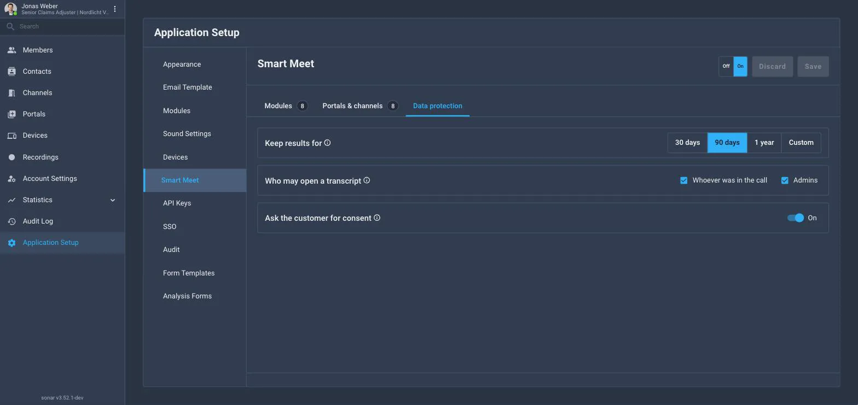Click the sonar v3.52.1-dev version text
Image resolution: width=858 pixels, height=405 pixels.
click(x=62, y=398)
